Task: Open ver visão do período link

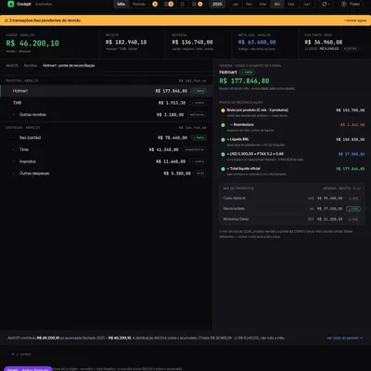Action: pyautogui.click(x=345, y=338)
